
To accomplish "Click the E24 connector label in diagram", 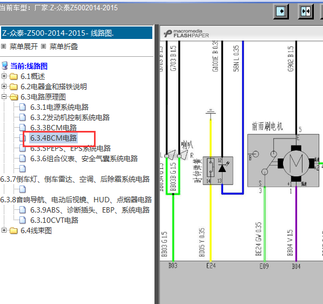I will click(x=211, y=266).
